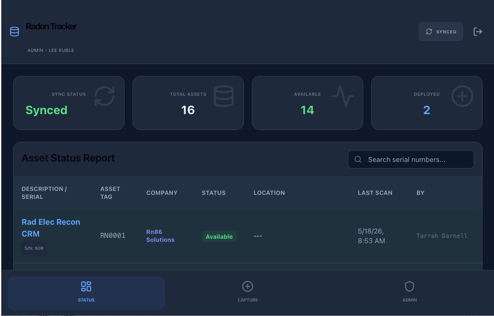
Task: Click the Tarrah Darnell name in the By column
Action: 442,236
